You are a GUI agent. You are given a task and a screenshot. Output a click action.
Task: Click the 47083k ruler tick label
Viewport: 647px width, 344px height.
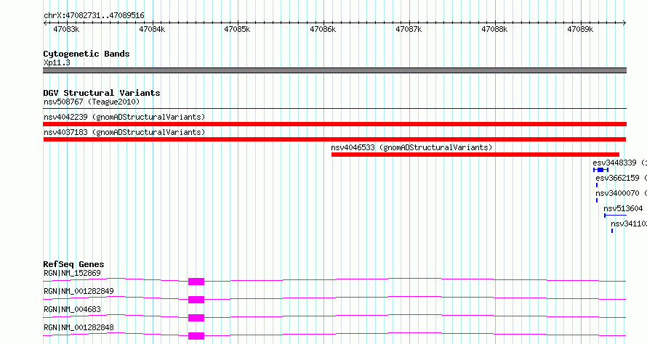(66, 29)
